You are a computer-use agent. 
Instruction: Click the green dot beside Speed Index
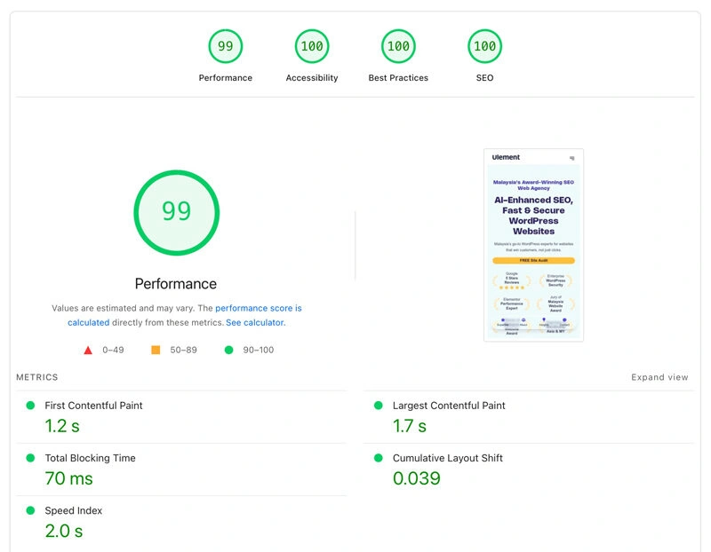(30, 510)
